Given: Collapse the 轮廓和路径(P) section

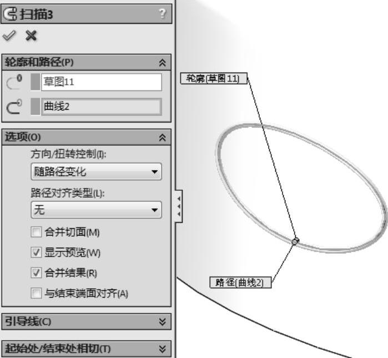Looking at the screenshot, I should pyautogui.click(x=162, y=63).
